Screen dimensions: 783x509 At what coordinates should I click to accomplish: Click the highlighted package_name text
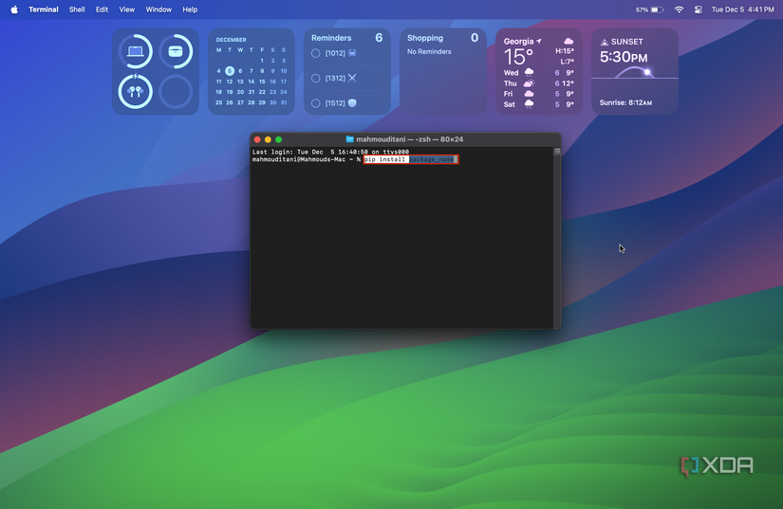[432, 159]
